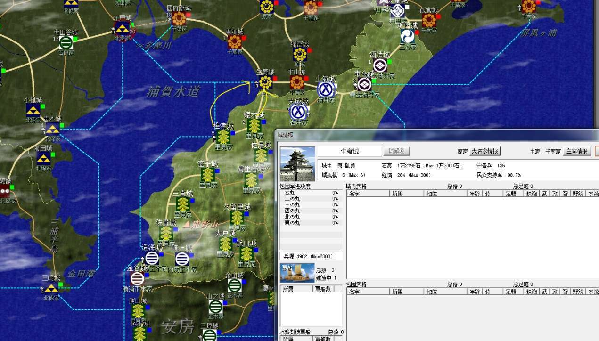This screenshot has height=341, width=599.
Task: Sort 城内武将 list by 鉄砲 column
Action: pyautogui.click(x=532, y=194)
